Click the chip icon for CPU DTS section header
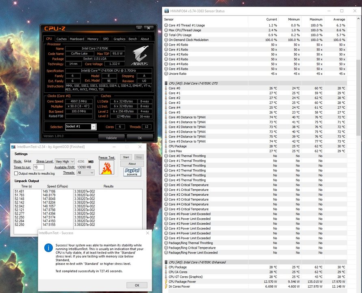 click(166, 83)
